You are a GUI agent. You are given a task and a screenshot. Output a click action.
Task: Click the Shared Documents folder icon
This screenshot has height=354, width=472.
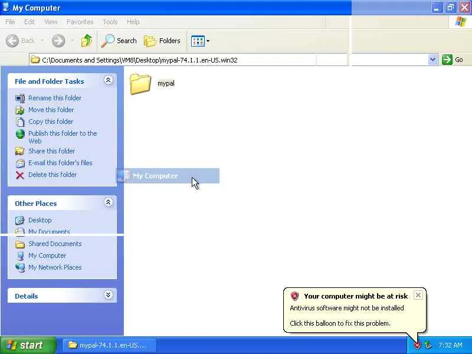pyautogui.click(x=20, y=244)
